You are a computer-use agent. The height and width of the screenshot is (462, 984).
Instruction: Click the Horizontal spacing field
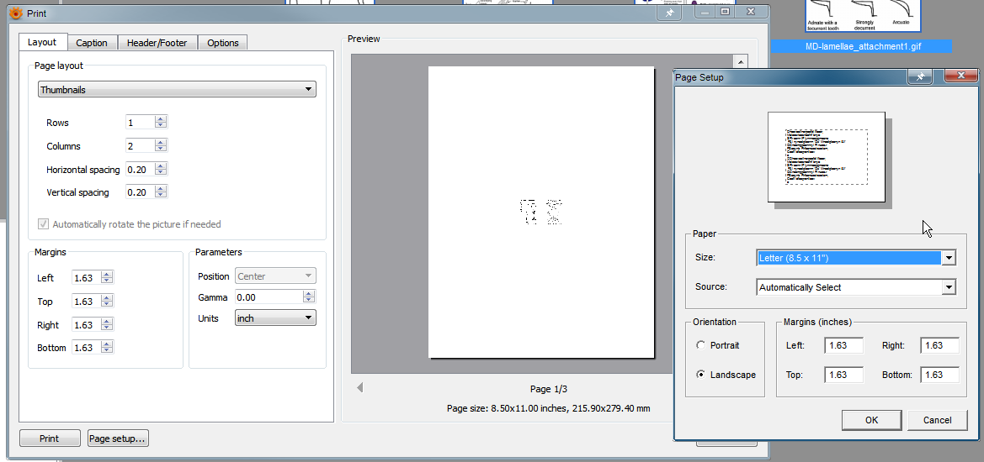141,169
